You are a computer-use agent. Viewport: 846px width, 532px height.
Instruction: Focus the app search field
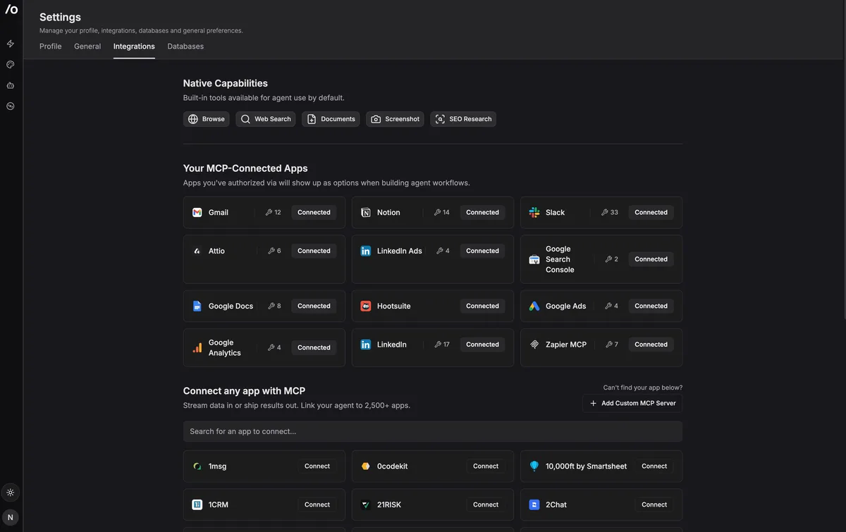tap(432, 431)
